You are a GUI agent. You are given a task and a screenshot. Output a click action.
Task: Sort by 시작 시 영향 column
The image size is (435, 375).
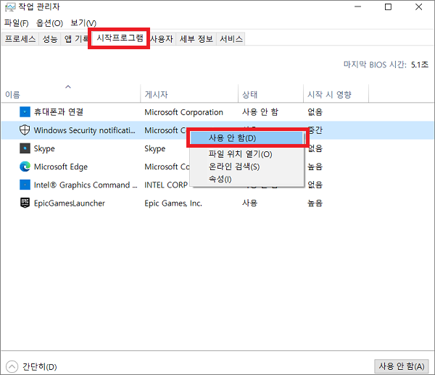pos(328,95)
